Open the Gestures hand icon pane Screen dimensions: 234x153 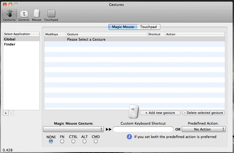point(9,15)
